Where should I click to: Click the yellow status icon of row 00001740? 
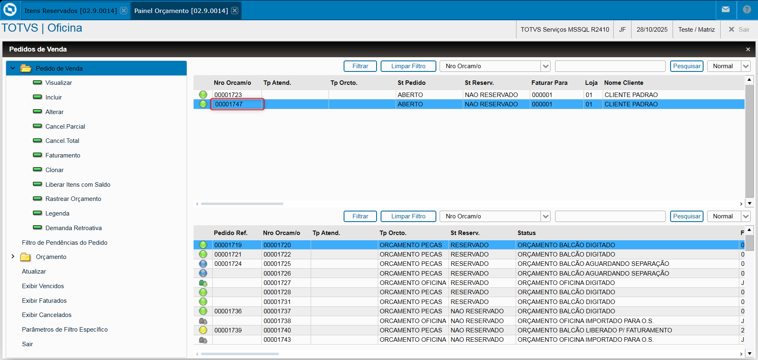(x=203, y=330)
